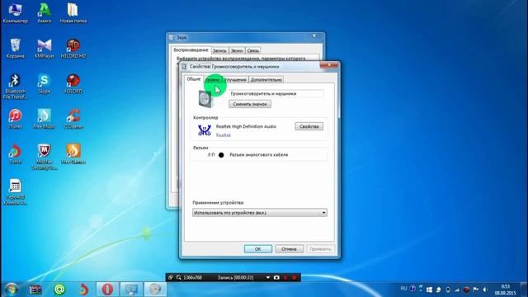The width and height of the screenshot is (528, 297).
Task: Click the RU language indicator
Action: (x=403, y=289)
